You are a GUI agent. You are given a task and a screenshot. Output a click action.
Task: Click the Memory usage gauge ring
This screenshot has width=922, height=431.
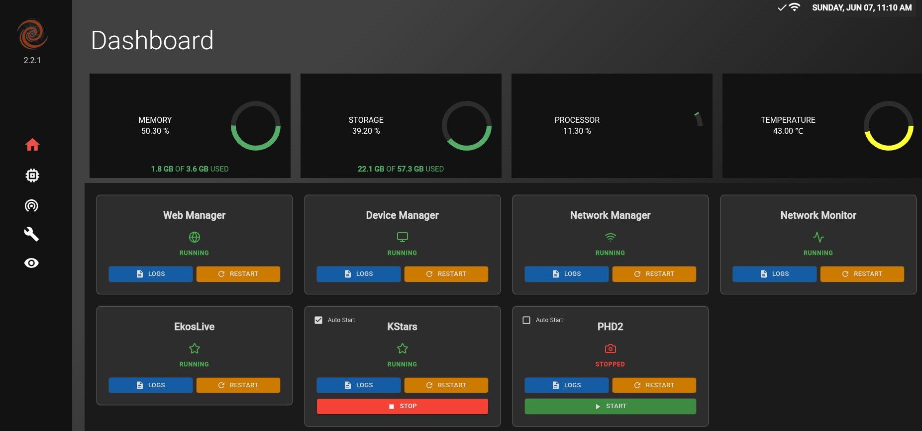[x=256, y=126]
